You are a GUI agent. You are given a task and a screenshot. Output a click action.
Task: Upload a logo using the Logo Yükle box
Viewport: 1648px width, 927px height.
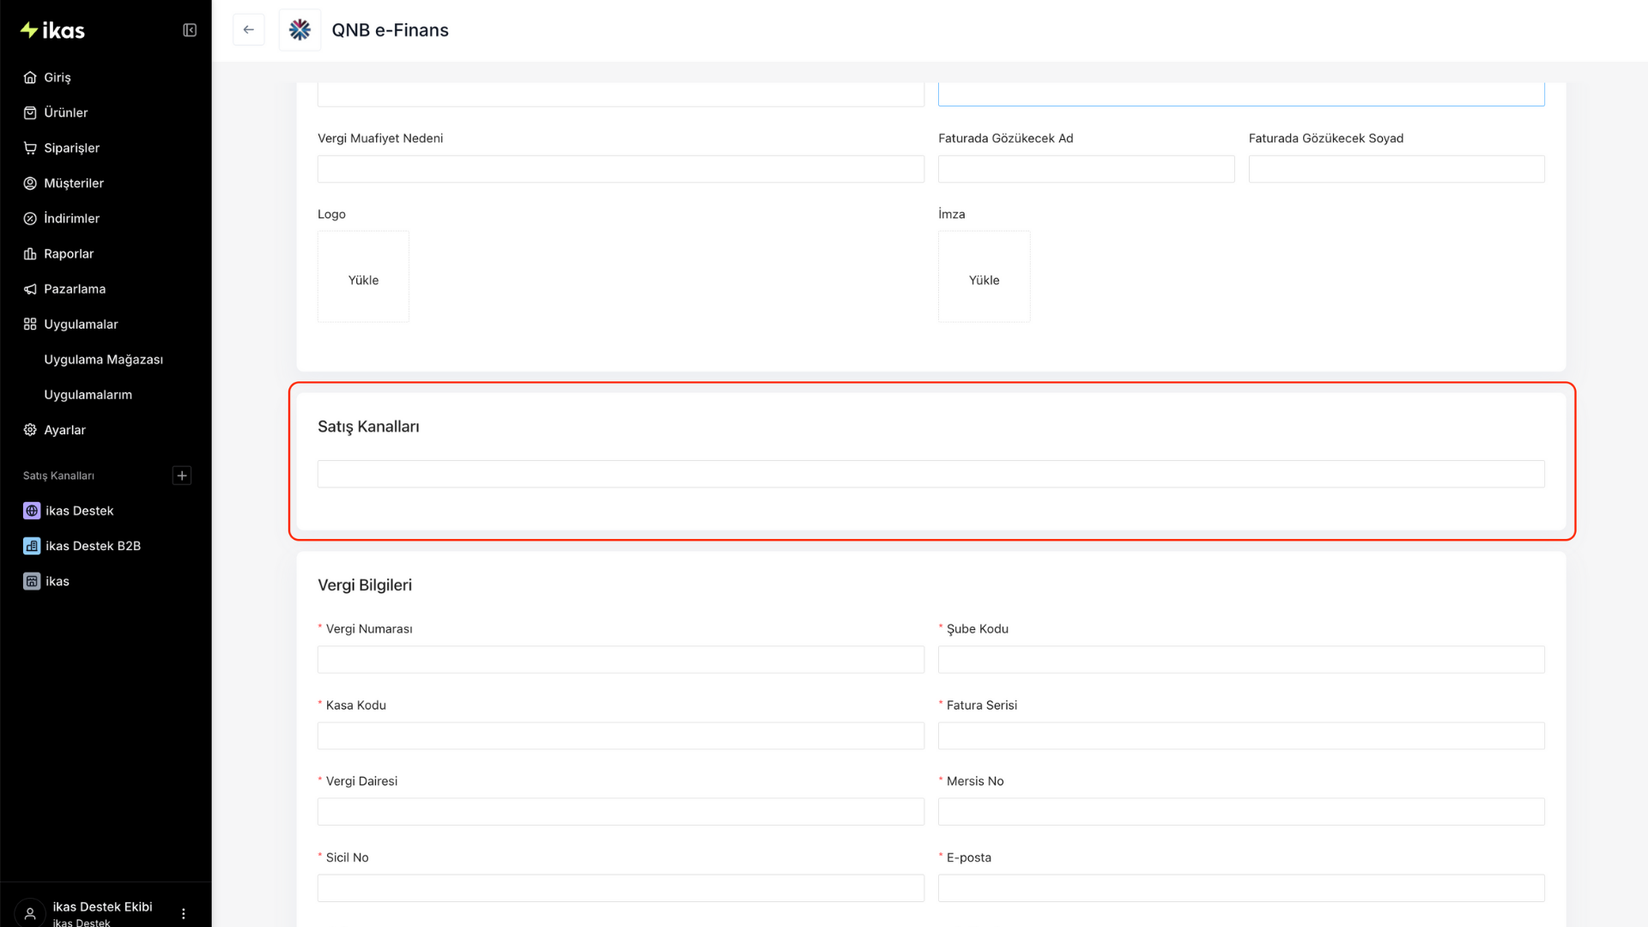pos(363,276)
